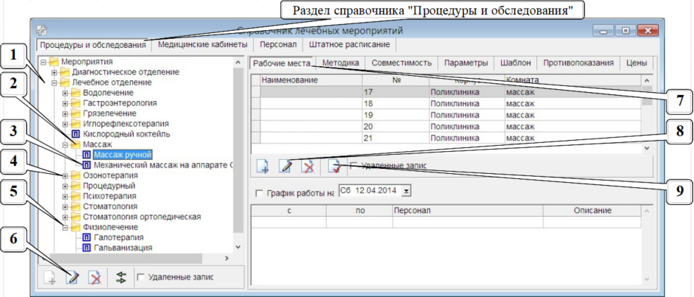The width and height of the screenshot is (694, 297).
Task: Delete the selected workplace with the red X icon
Action: (x=308, y=166)
